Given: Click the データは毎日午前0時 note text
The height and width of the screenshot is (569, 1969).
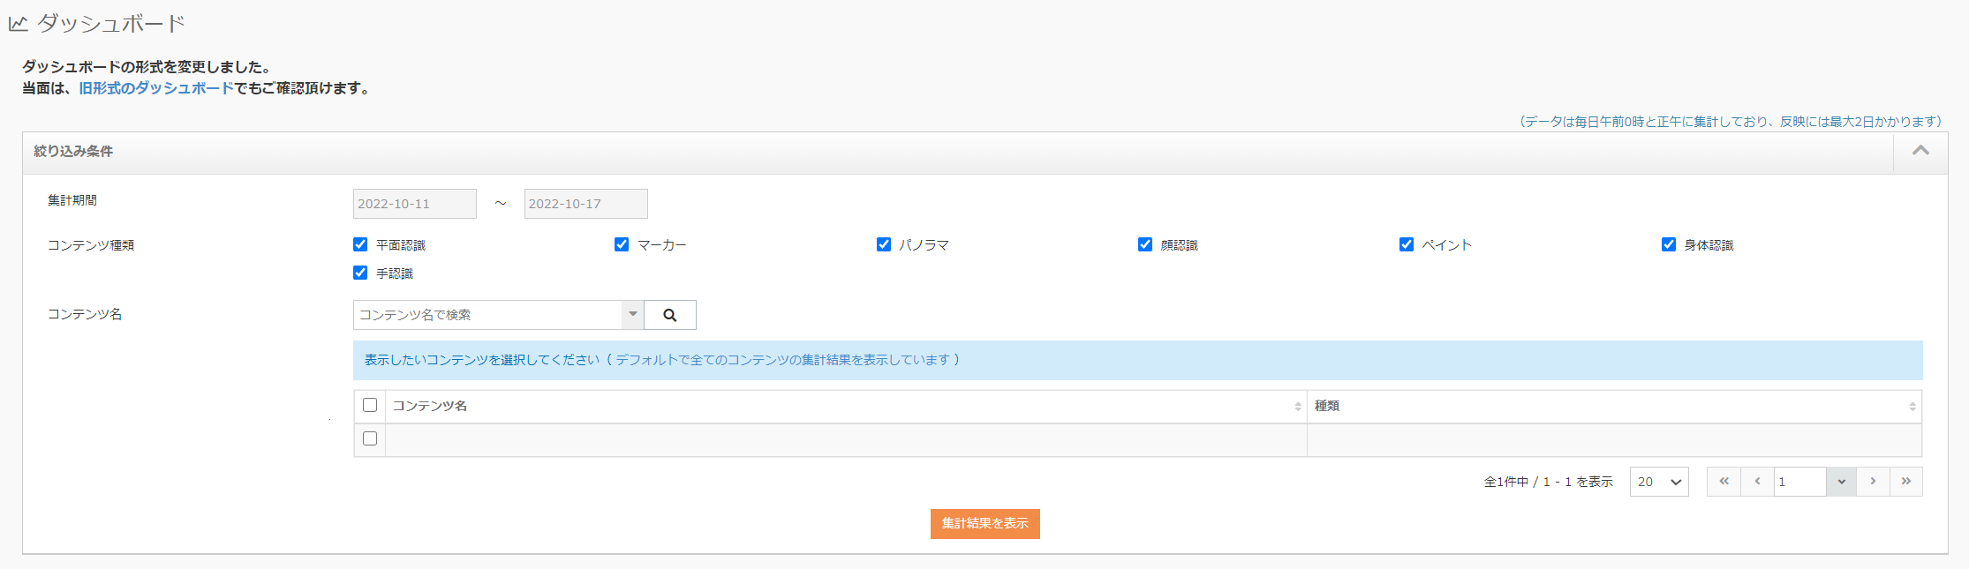Looking at the screenshot, I should click(x=1730, y=122).
